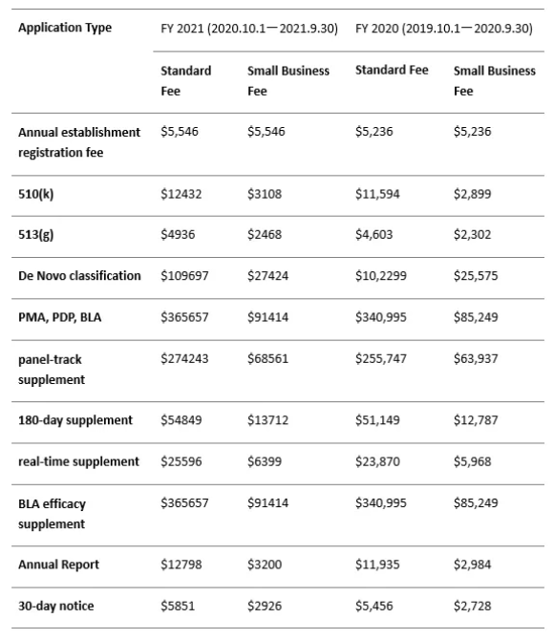This screenshot has width=554, height=640.
Task: Click the Annual Report row label
Action: [59, 565]
